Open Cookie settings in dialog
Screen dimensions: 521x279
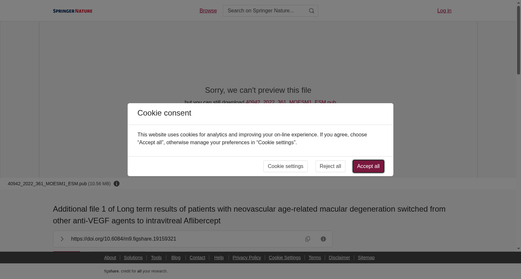[286, 166]
